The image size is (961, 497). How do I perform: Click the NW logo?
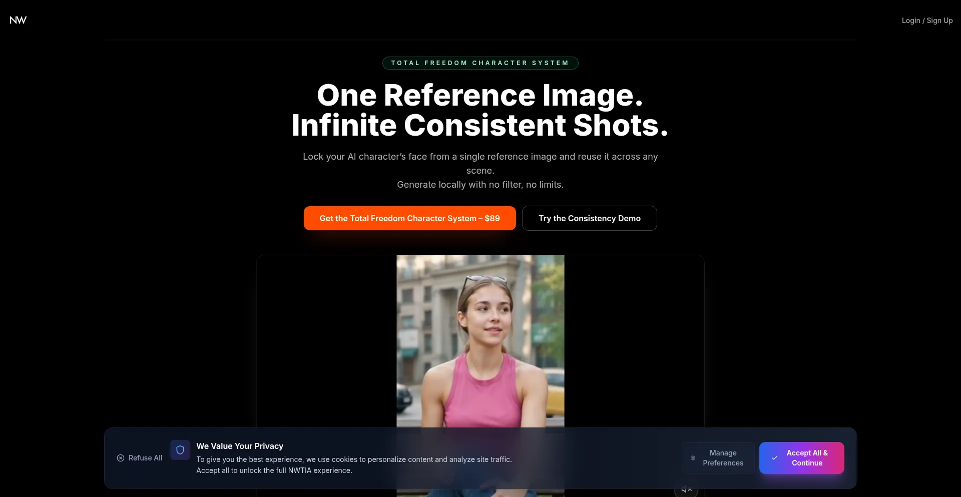pos(18,20)
